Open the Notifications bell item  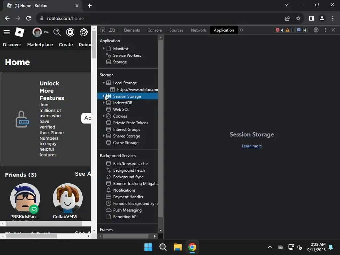[124, 190]
